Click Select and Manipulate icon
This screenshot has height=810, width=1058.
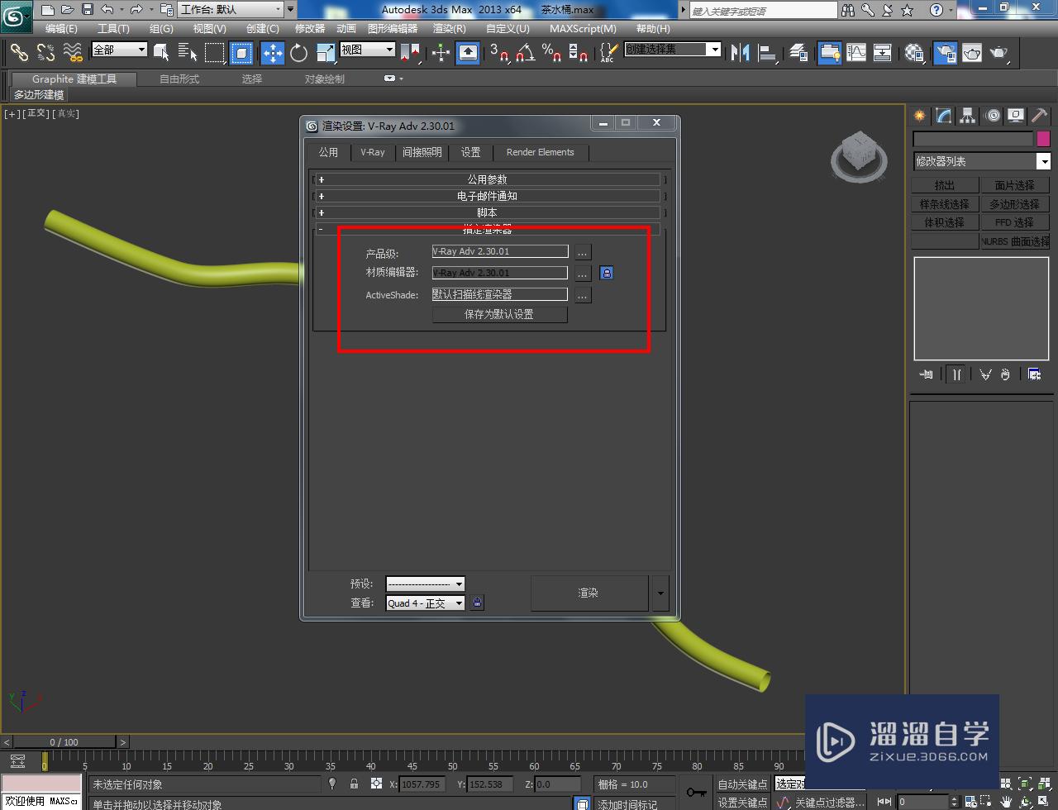point(441,53)
